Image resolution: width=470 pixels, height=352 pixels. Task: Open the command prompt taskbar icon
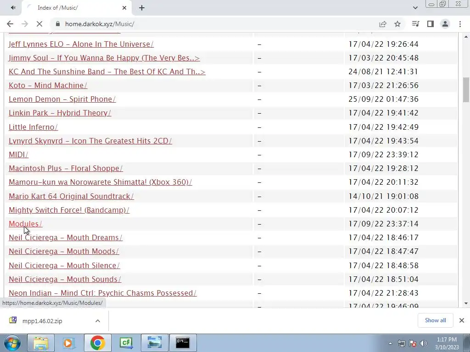pos(183,343)
